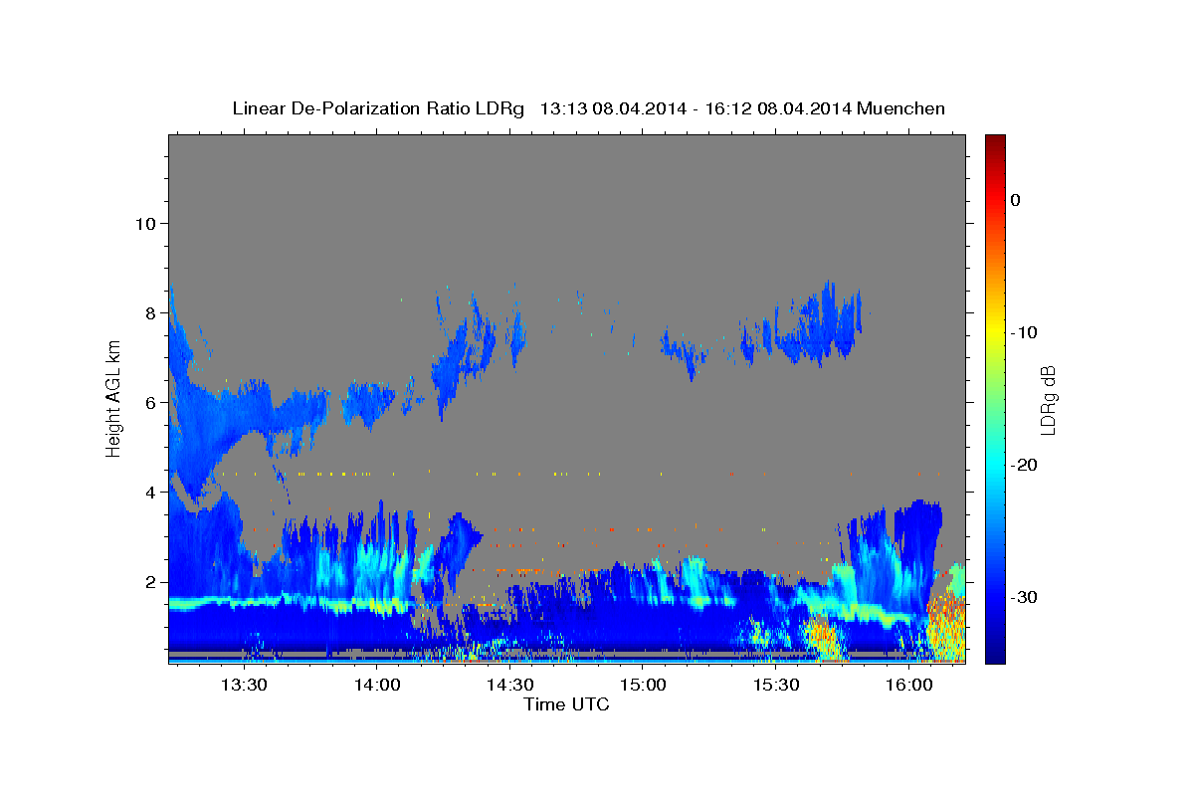Click the 14:30 time tick label
The height and width of the screenshot is (796, 1194).
[x=510, y=685]
